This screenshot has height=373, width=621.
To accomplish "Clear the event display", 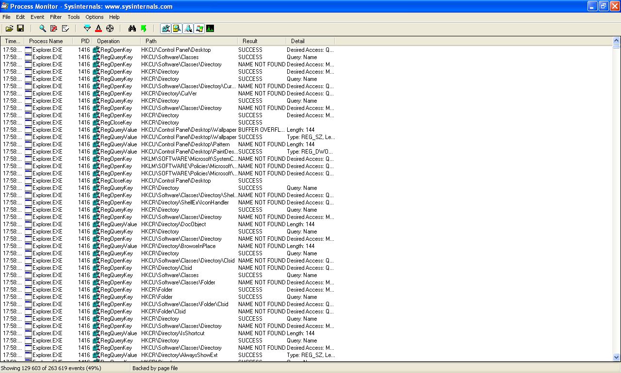I will tap(65, 28).
